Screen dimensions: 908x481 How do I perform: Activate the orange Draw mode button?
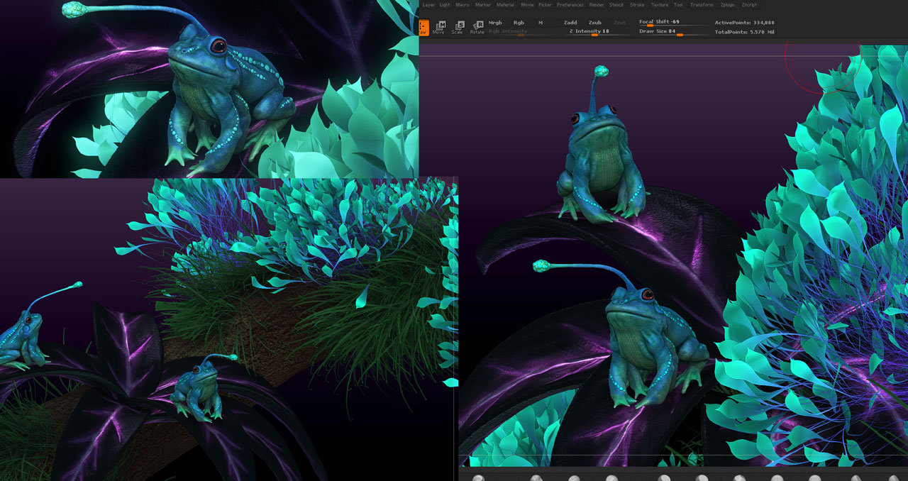[x=423, y=27]
